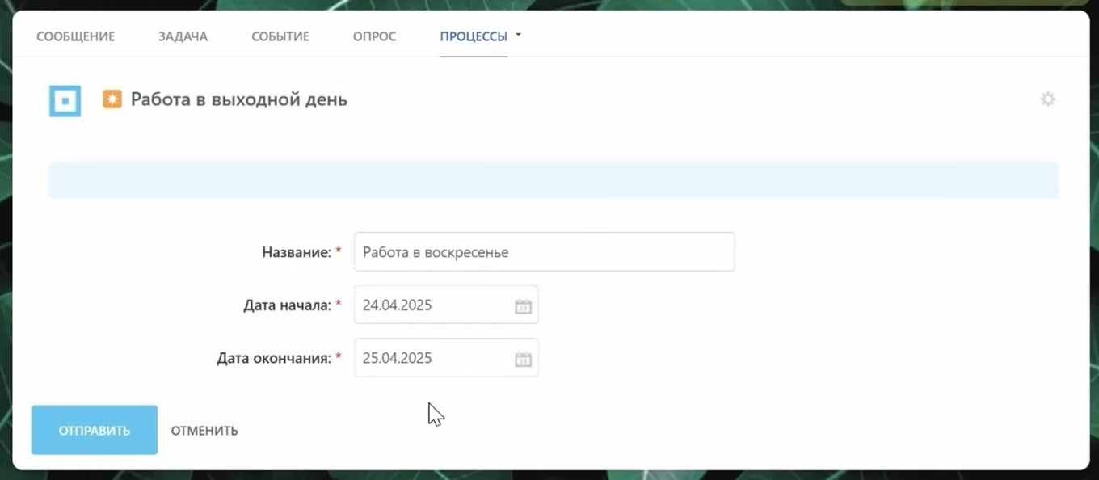Click the blue square process icon
1099x480 pixels.
65,100
